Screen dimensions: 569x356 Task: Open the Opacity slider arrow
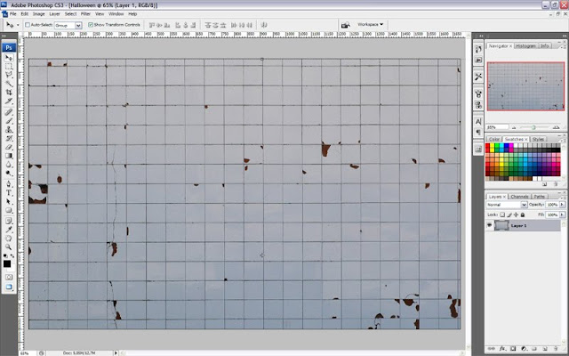click(x=562, y=205)
